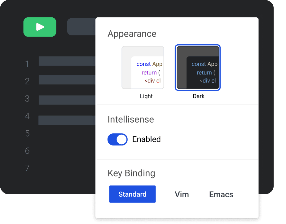Click the code placeholder on line 1
The width and height of the screenshot is (286, 224).
[67, 61]
